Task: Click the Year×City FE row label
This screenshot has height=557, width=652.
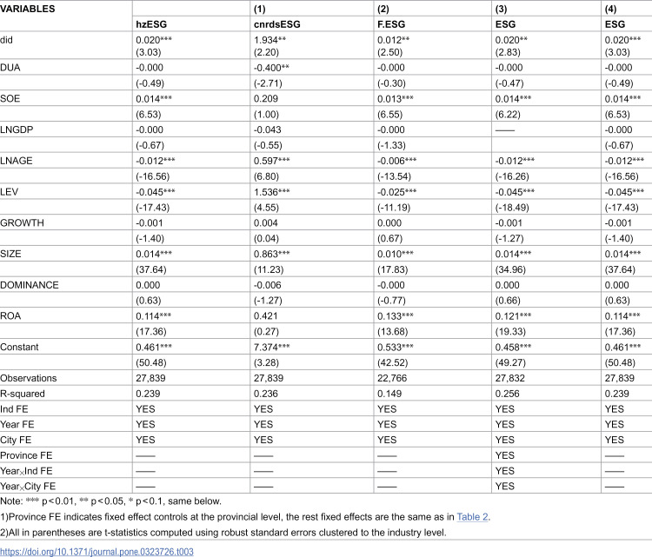Action: click(28, 487)
